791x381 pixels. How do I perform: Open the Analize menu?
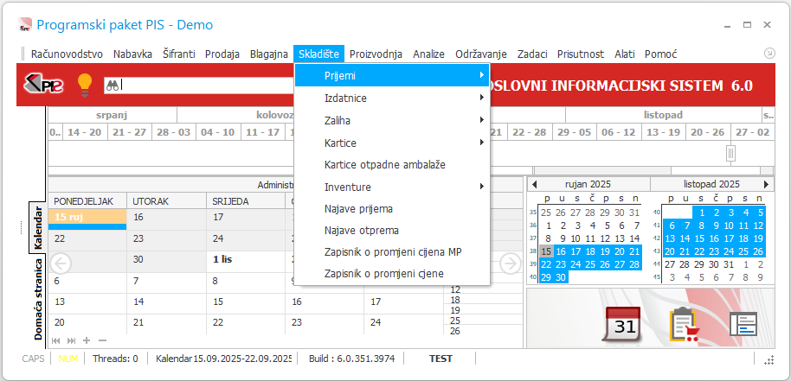(428, 54)
